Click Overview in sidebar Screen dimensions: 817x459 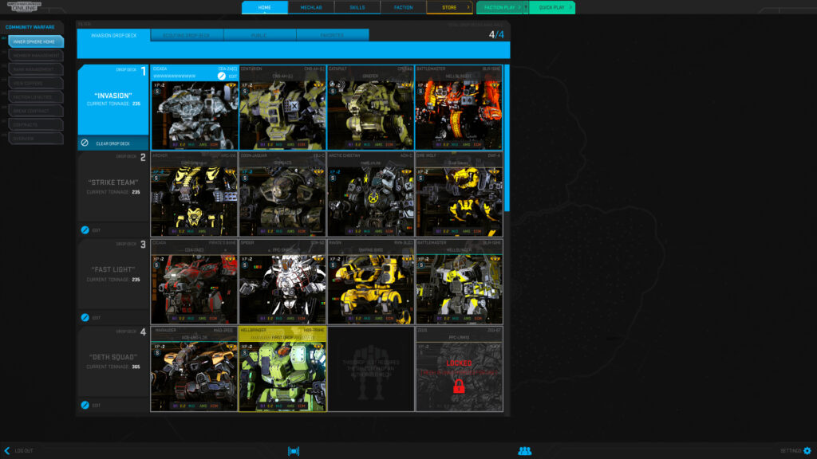36,139
